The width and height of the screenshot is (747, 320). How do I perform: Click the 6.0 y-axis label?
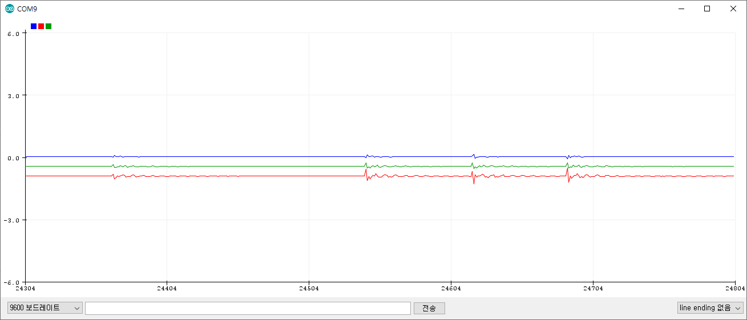(x=14, y=33)
